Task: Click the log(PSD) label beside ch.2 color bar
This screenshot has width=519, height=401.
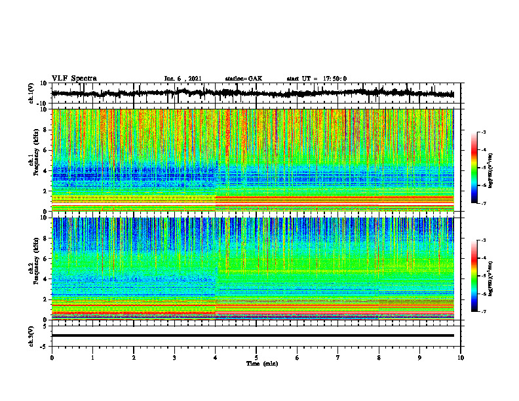Action: [491, 278]
